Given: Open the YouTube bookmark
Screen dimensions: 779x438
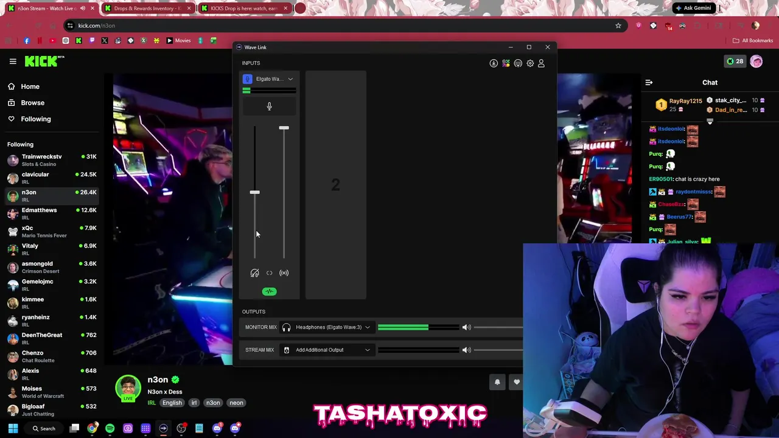Looking at the screenshot, I should coord(52,41).
